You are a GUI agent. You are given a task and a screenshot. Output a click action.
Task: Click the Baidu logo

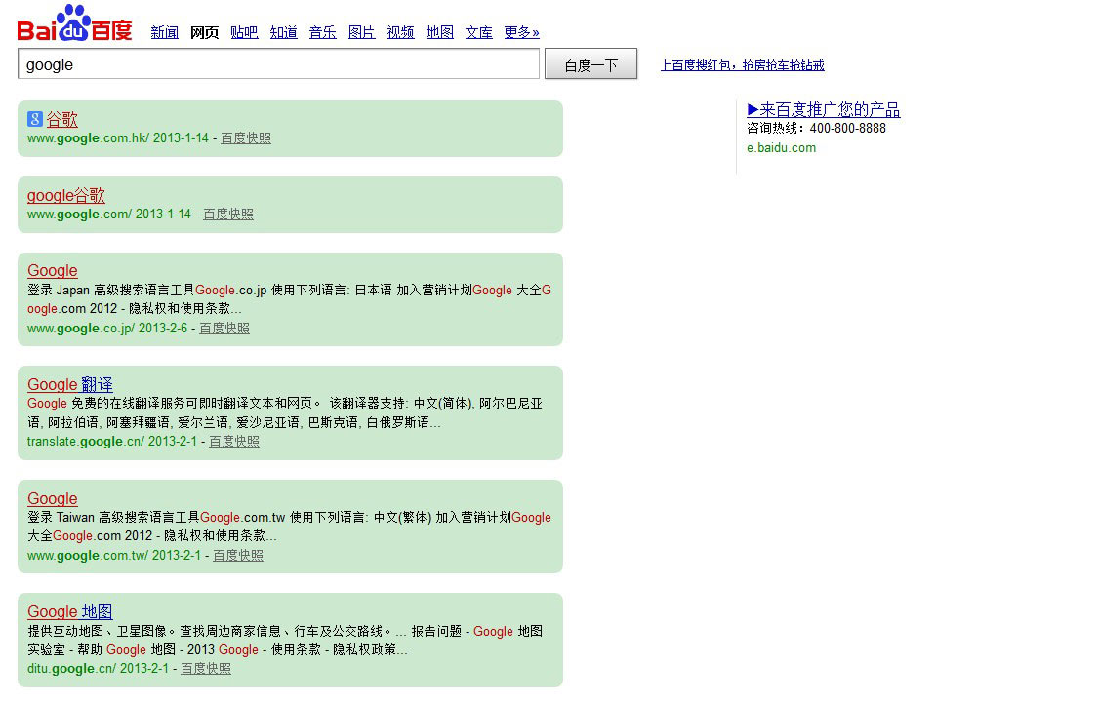point(74,23)
